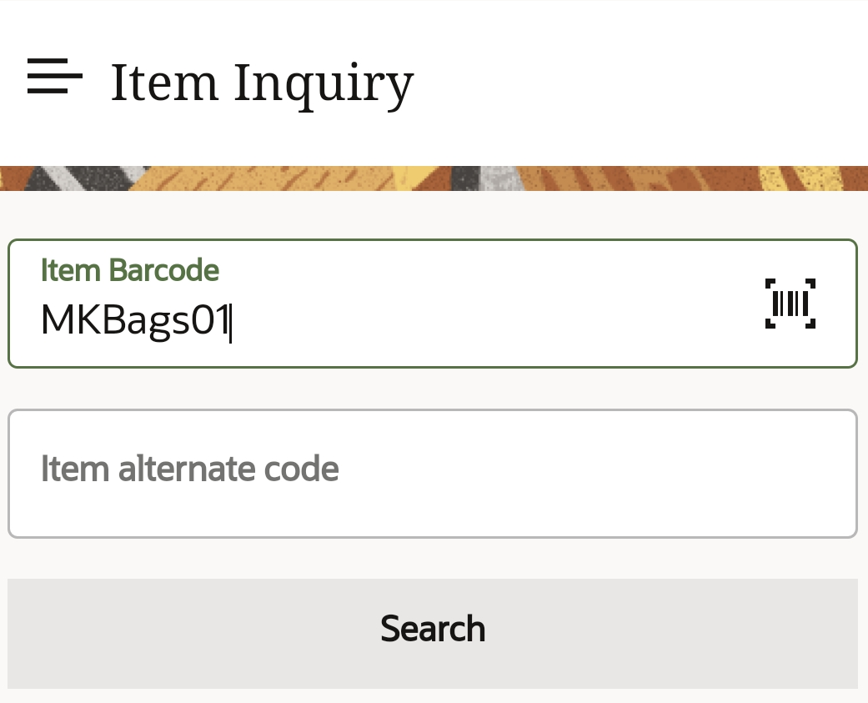Tap menu icon left of Item Inquiry title
Viewport: 868px width, 703px height.
[x=53, y=77]
